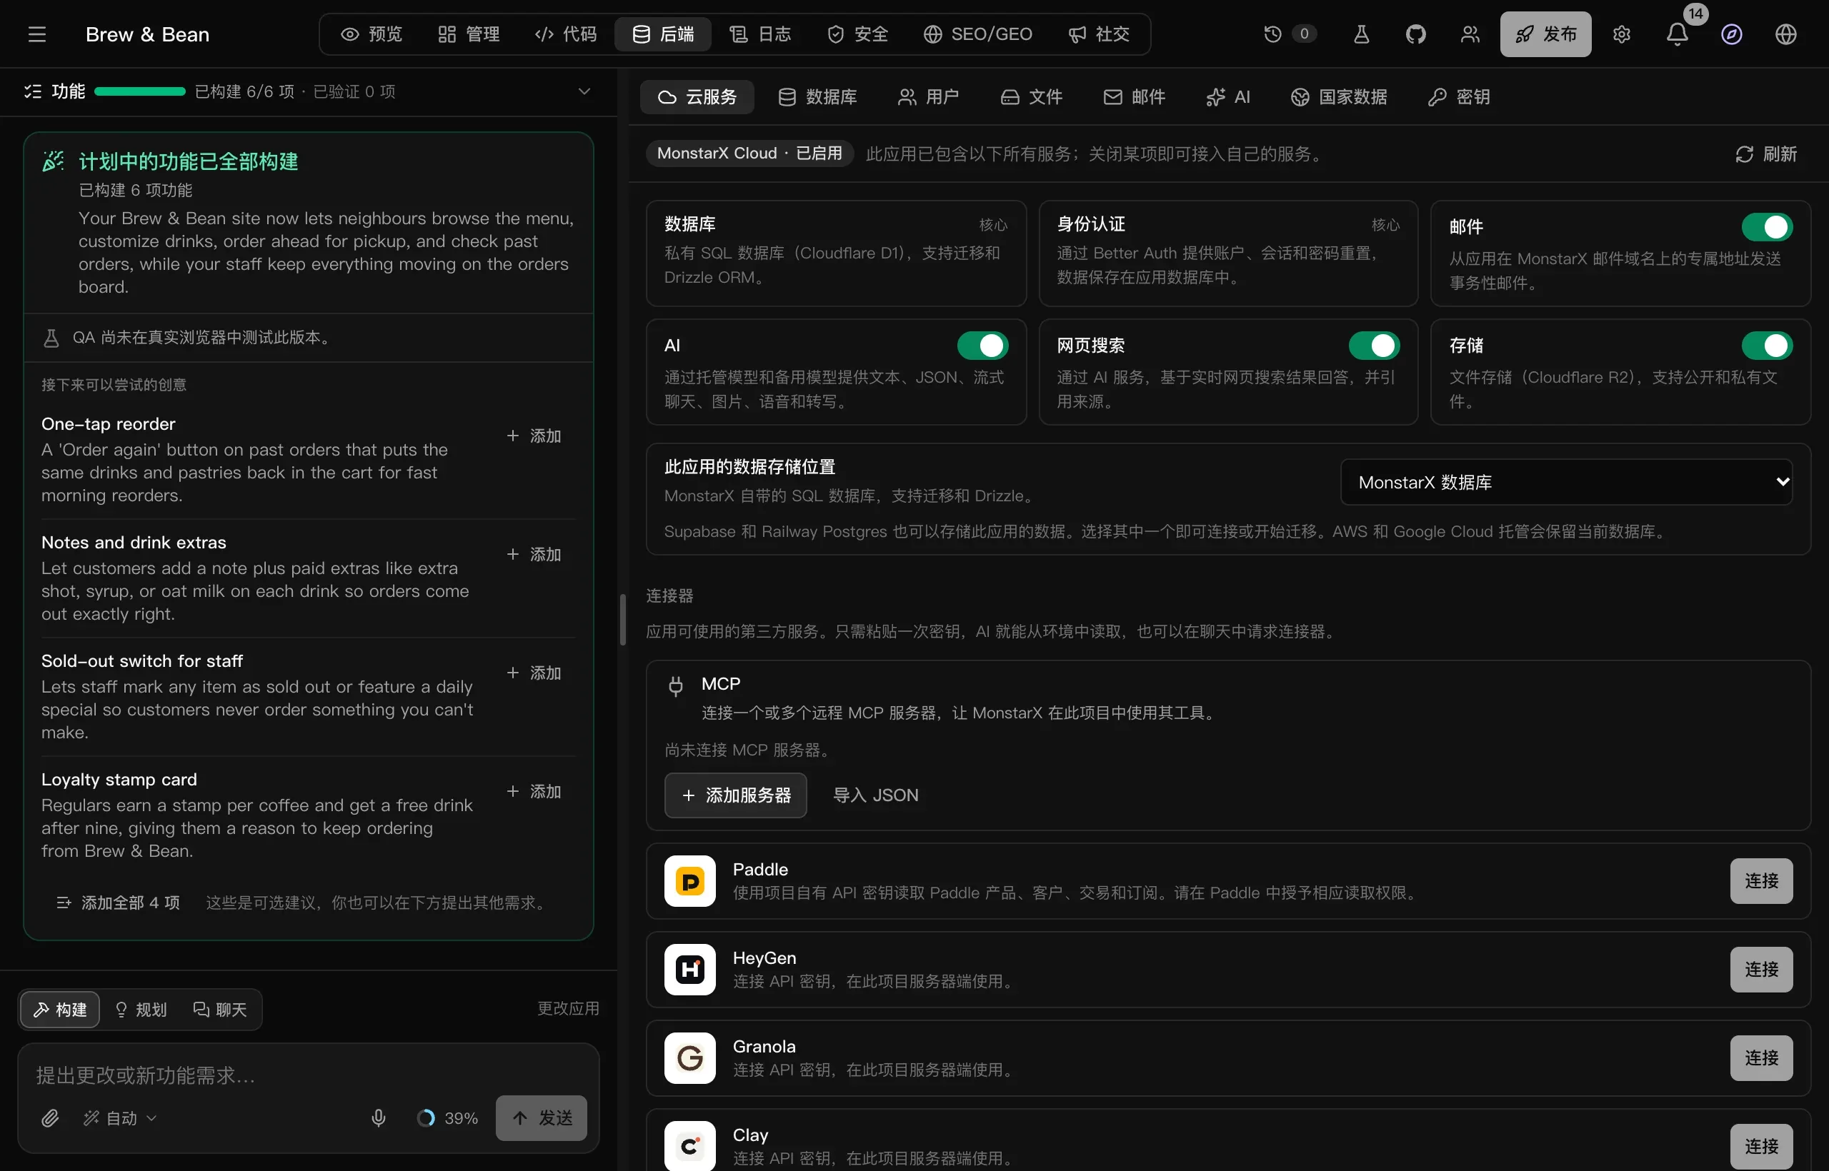
Task: Click the MCP plug icon
Action: (x=676, y=686)
